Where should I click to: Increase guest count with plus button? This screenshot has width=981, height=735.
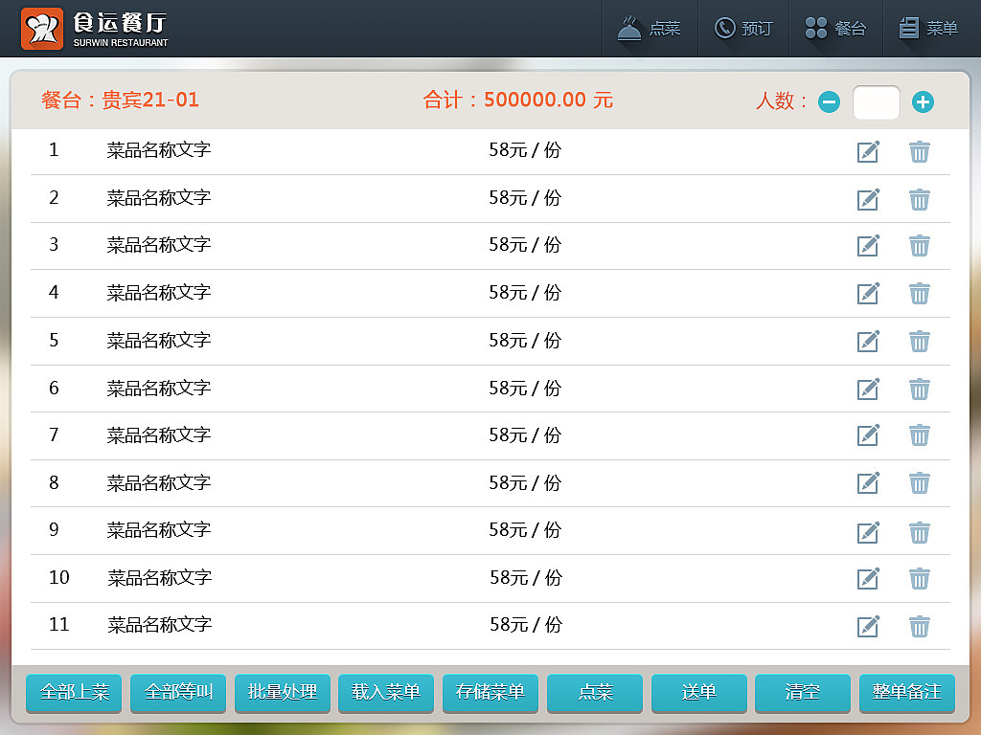(x=923, y=101)
